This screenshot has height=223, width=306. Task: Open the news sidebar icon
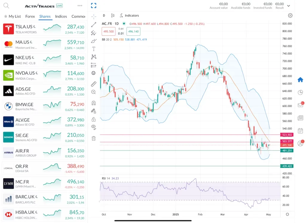click(300, 118)
